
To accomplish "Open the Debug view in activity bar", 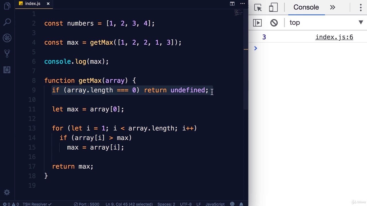I will [x=7, y=38].
